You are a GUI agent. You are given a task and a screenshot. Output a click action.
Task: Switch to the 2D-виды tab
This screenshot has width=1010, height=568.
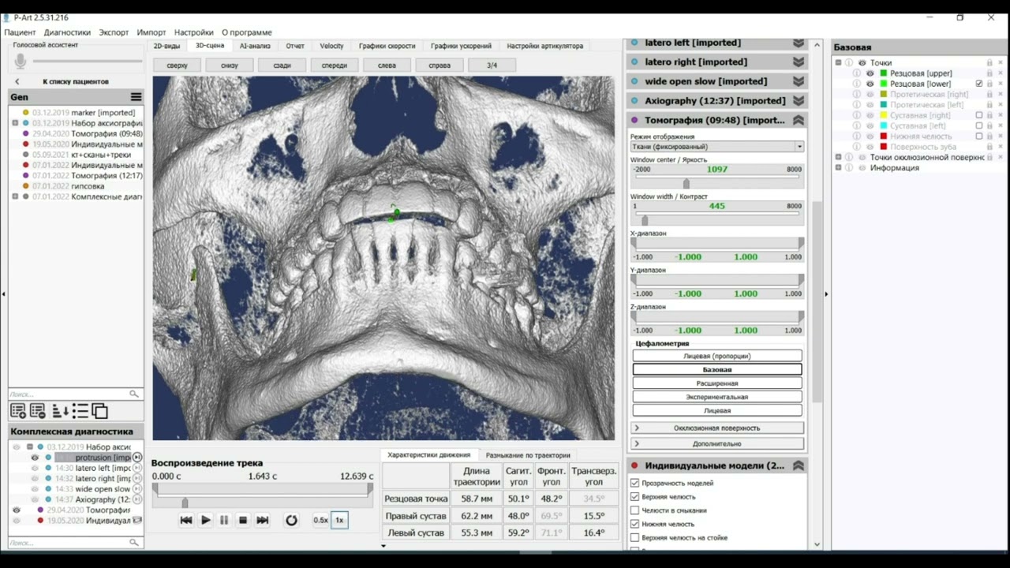[166, 46]
